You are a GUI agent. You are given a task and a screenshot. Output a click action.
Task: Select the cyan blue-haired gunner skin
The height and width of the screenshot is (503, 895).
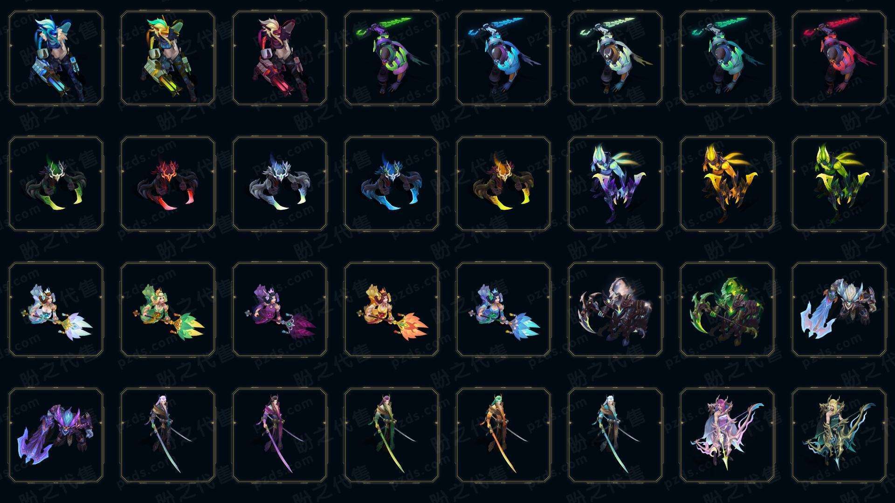pyautogui.click(x=56, y=58)
